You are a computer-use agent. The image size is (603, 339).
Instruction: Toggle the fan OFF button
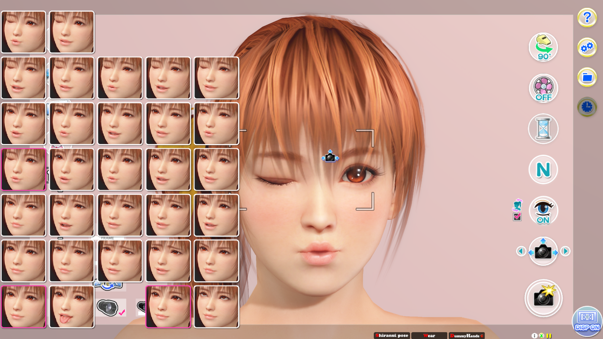tap(543, 88)
